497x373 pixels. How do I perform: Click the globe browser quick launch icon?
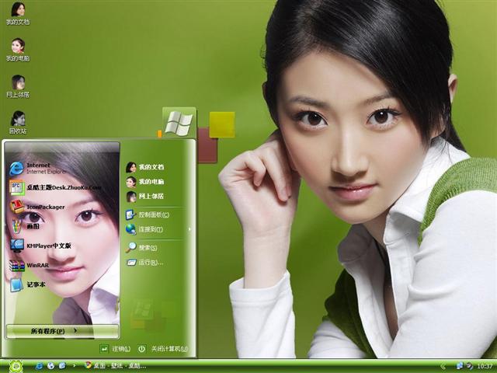coord(50,366)
